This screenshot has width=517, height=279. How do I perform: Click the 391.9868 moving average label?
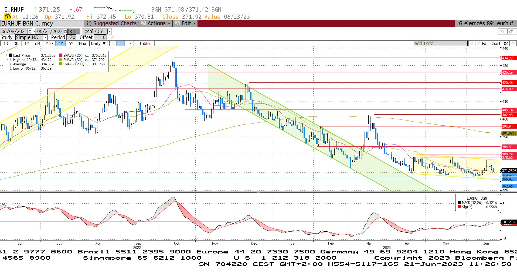click(x=509, y=133)
